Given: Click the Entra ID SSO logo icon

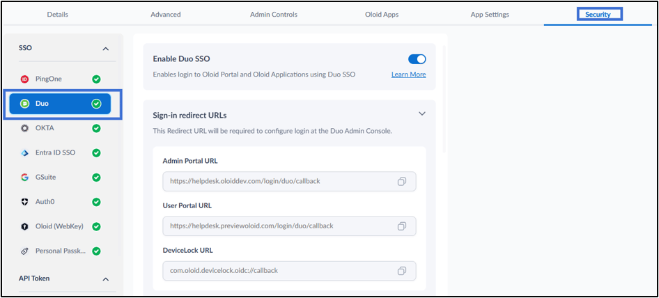Looking at the screenshot, I should (x=24, y=152).
